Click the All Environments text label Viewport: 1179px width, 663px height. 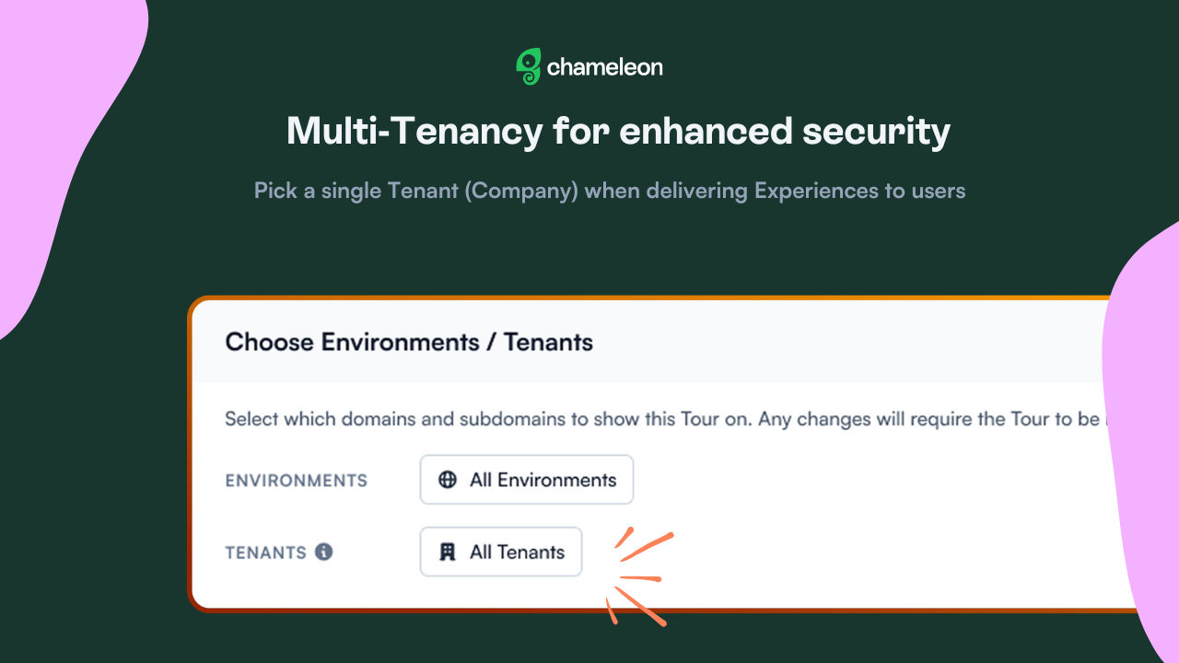(543, 480)
